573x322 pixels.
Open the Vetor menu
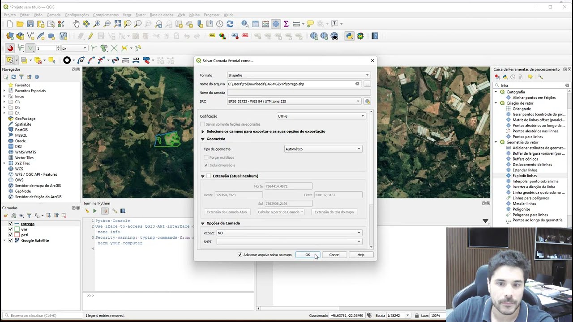(127, 15)
